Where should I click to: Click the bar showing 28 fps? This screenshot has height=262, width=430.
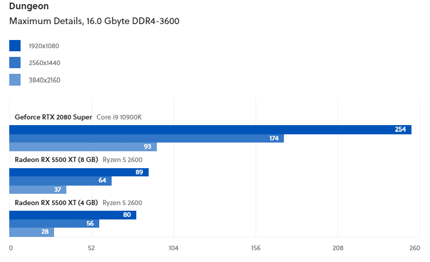31,232
